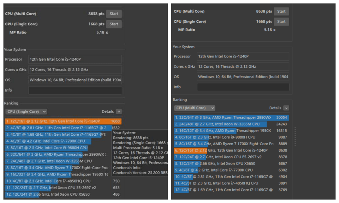339x203 pixels.
Task: Click the 5.18 x MP Ratio value in left window
Action: [102, 32]
